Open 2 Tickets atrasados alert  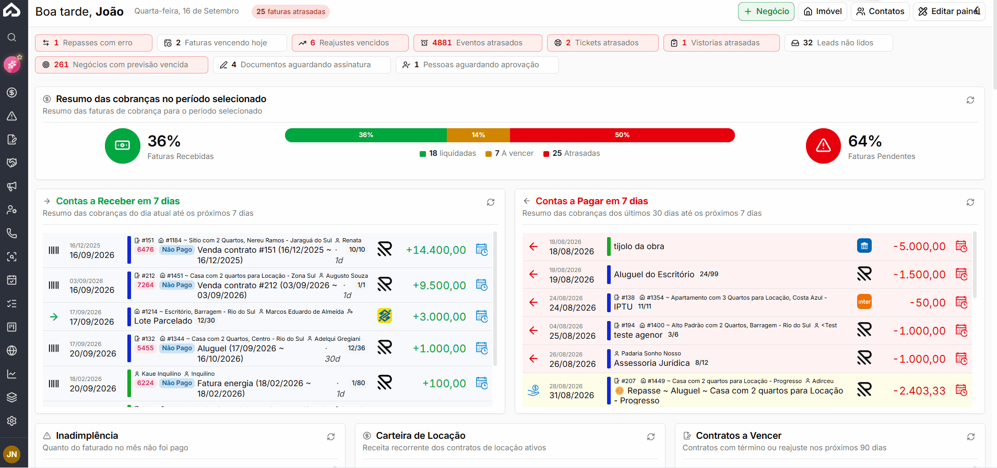[602, 43]
